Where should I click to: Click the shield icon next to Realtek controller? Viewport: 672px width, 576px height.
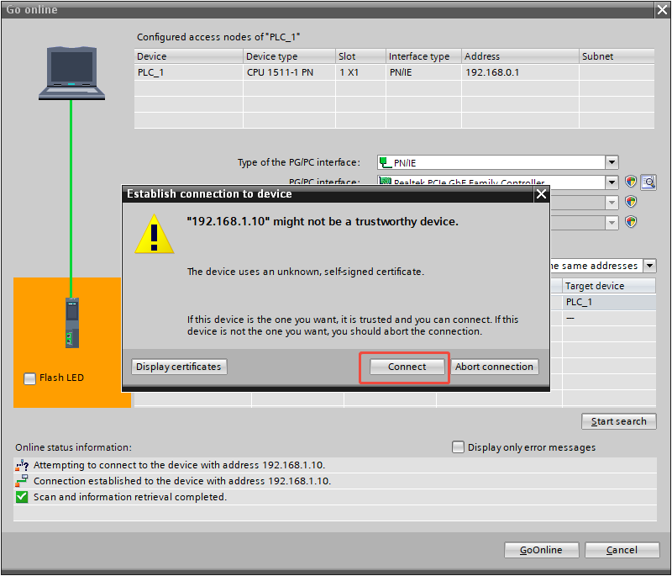[x=631, y=182]
